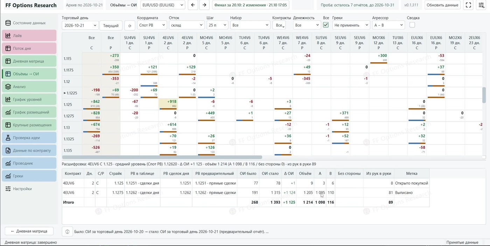Viewport: 490px width, 246px height.
Task: Click the Финал за 20.10 status button
Action: point(251,5)
